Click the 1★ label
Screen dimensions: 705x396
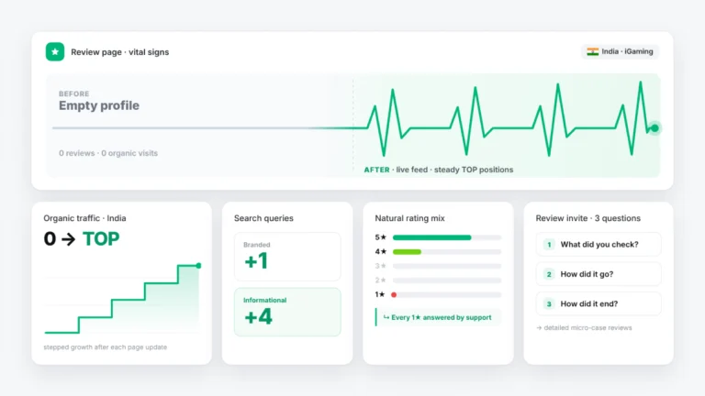coord(380,294)
